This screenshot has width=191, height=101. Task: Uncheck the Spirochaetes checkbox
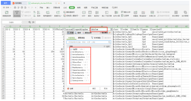[71, 78]
